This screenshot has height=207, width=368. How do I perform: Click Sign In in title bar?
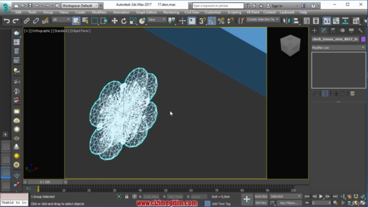[x=277, y=6]
